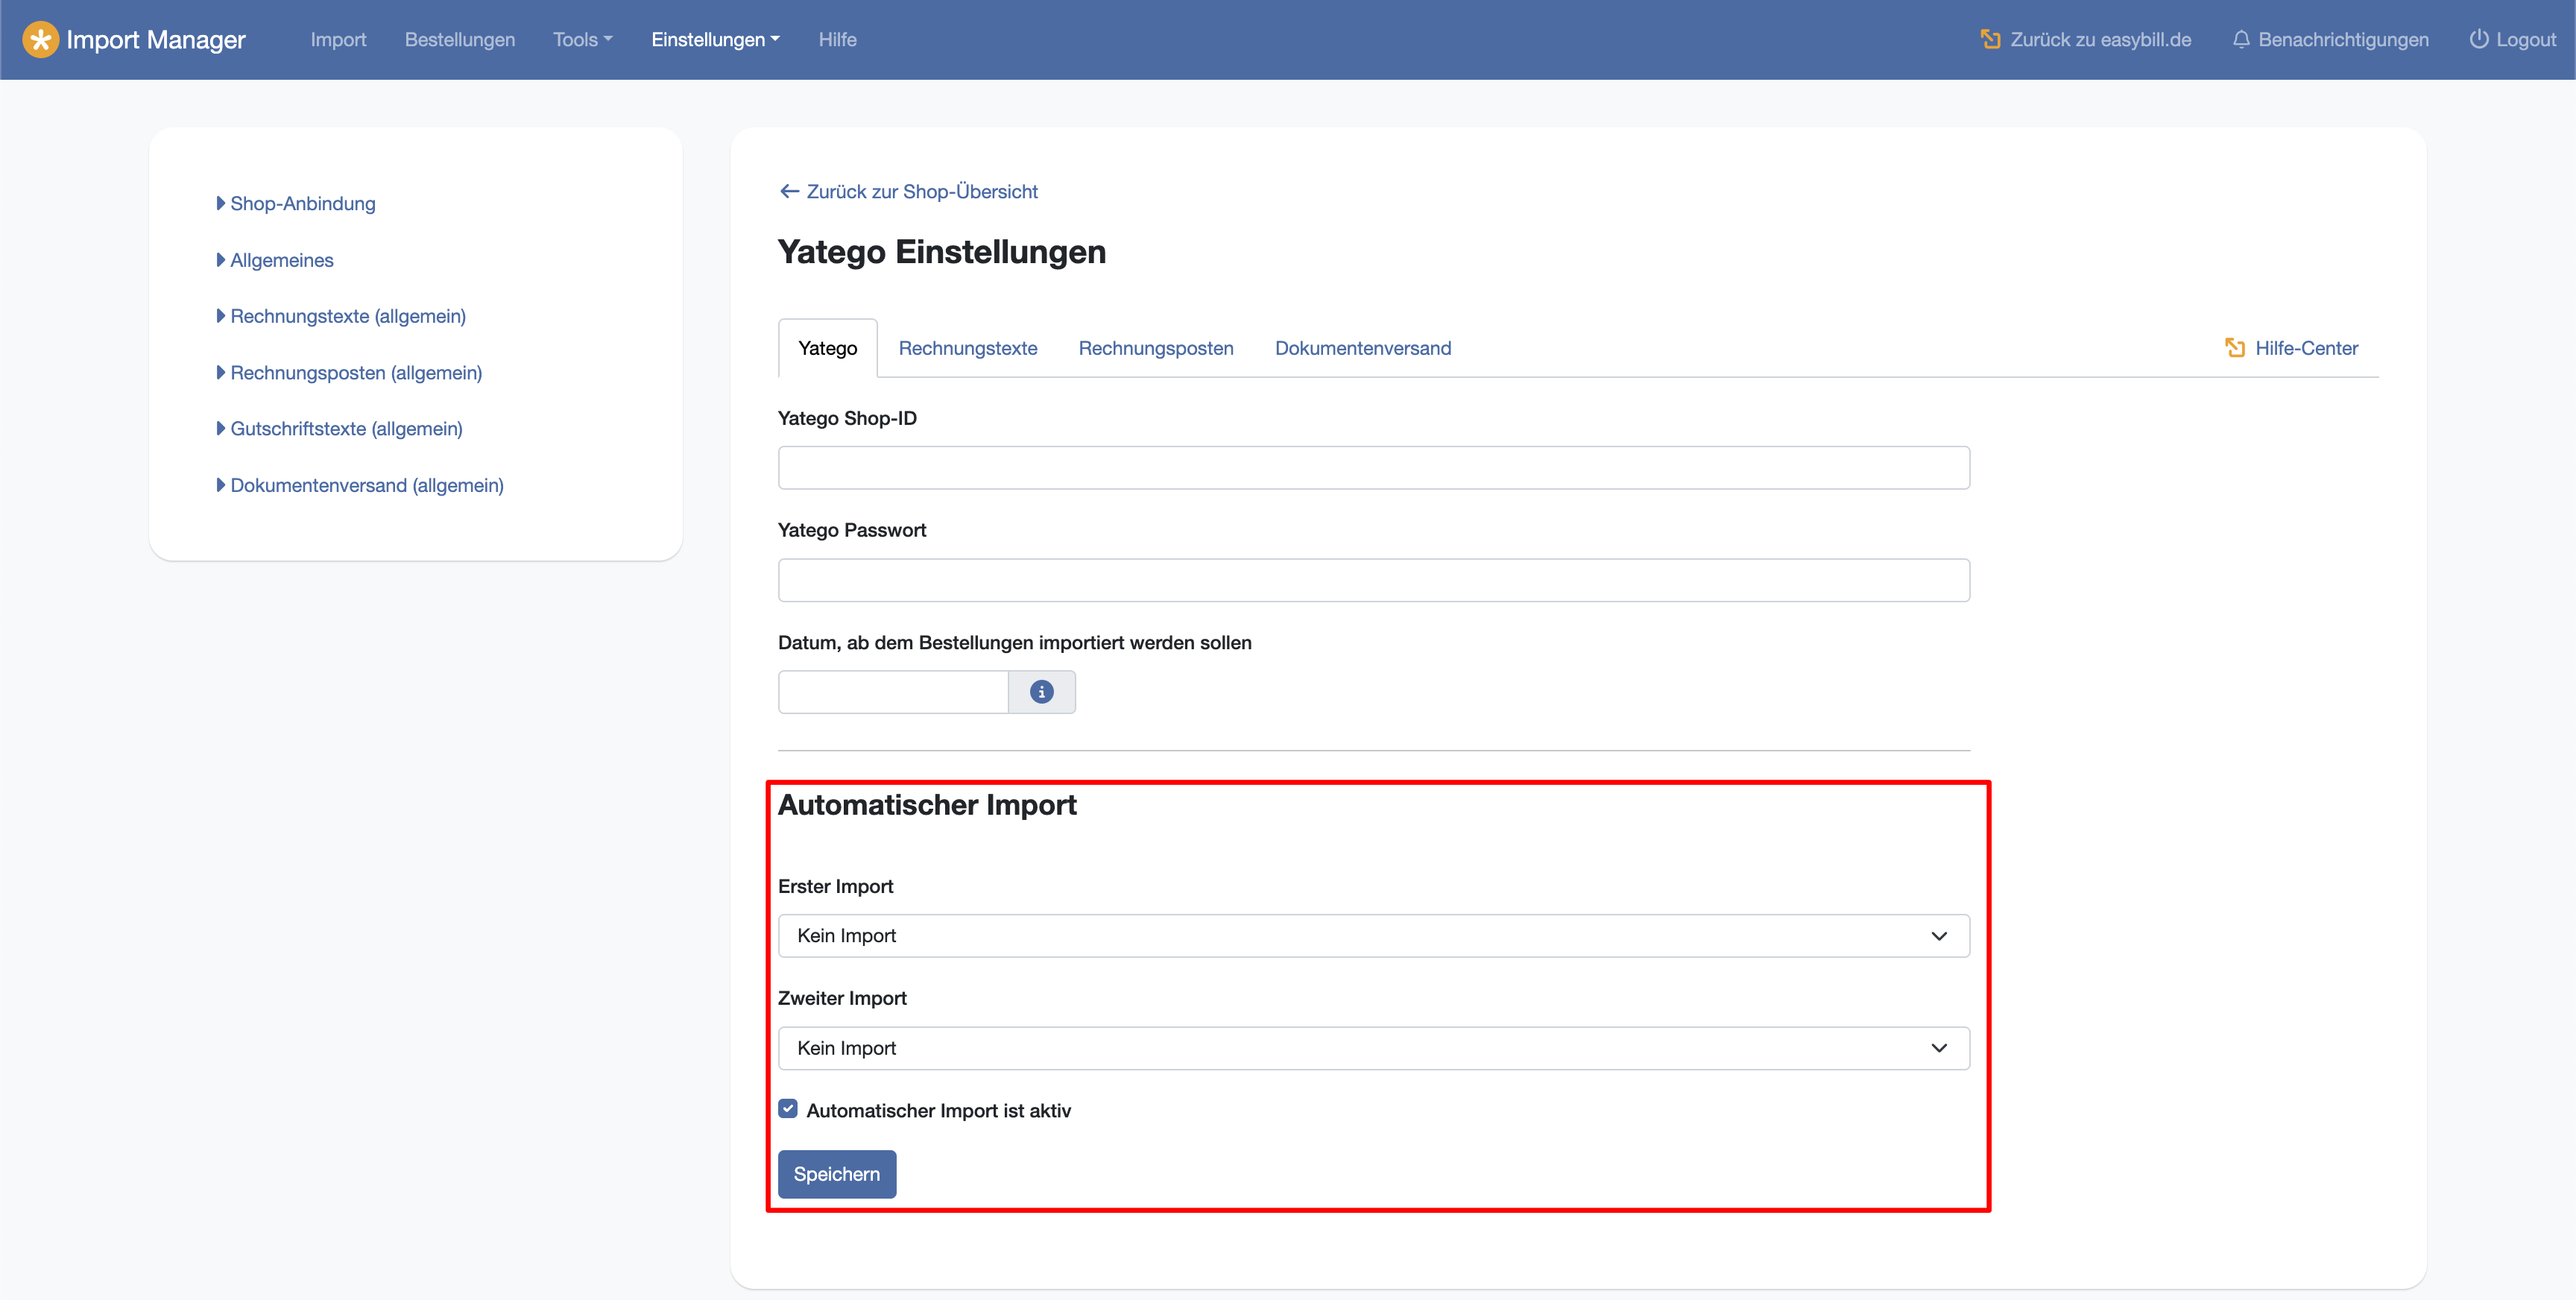This screenshot has width=2576, height=1300.
Task: Focus the Yatego Passwort input field
Action: point(1373,580)
